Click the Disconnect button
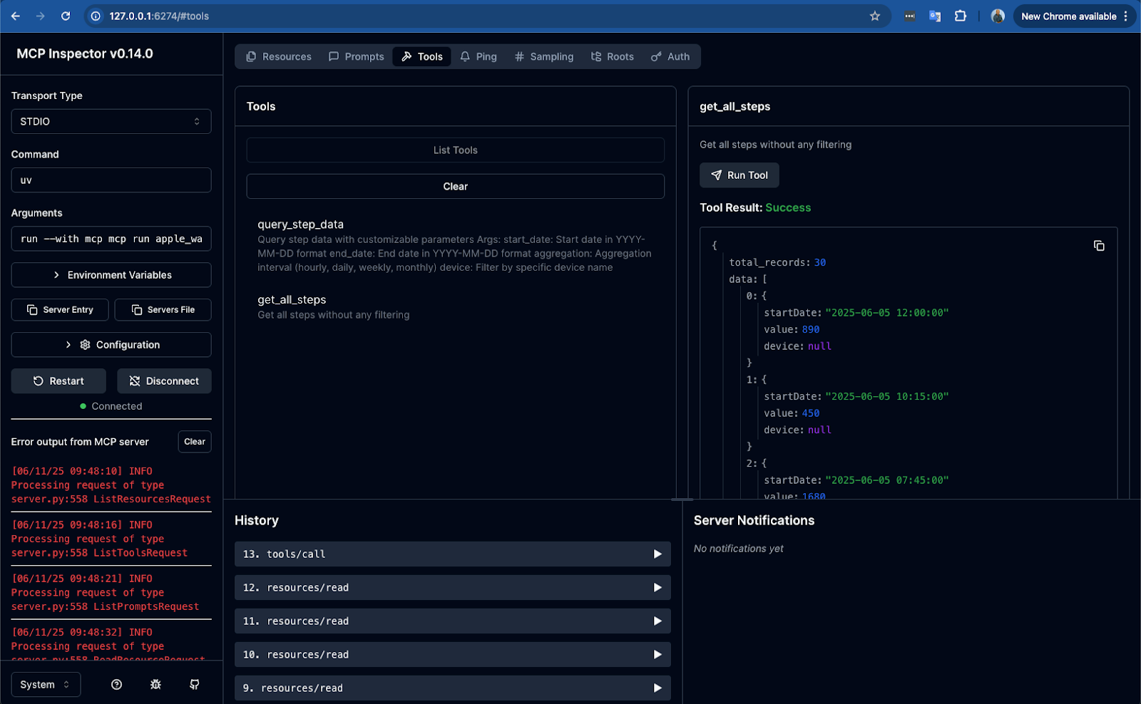This screenshot has width=1141, height=704. point(164,381)
